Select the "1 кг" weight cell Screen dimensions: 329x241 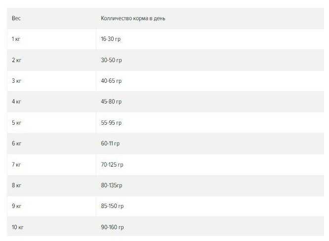click(x=16, y=39)
